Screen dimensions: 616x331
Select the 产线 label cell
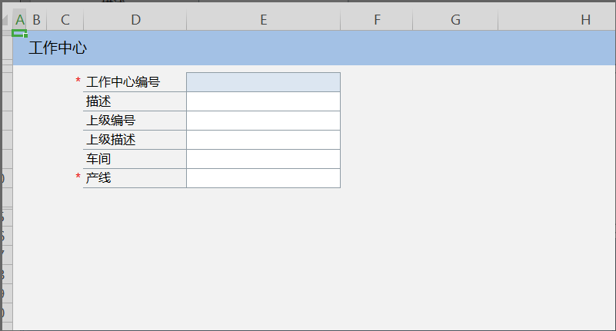click(135, 178)
